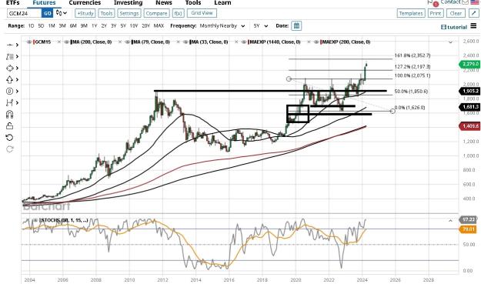
Task: Open chart Settings button
Action: [x=129, y=13]
